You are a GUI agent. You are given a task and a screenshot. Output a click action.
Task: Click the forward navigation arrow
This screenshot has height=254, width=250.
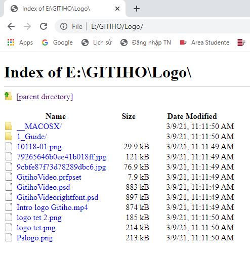pyautogui.click(x=27, y=26)
